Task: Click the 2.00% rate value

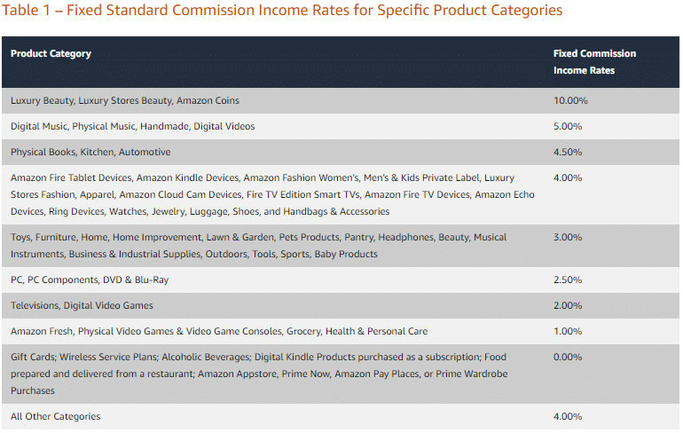Action: (567, 305)
